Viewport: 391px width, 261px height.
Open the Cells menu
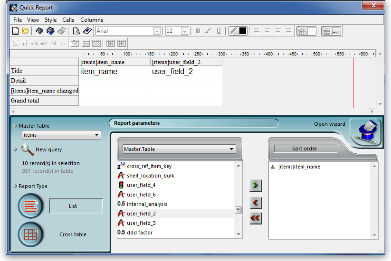(68, 20)
